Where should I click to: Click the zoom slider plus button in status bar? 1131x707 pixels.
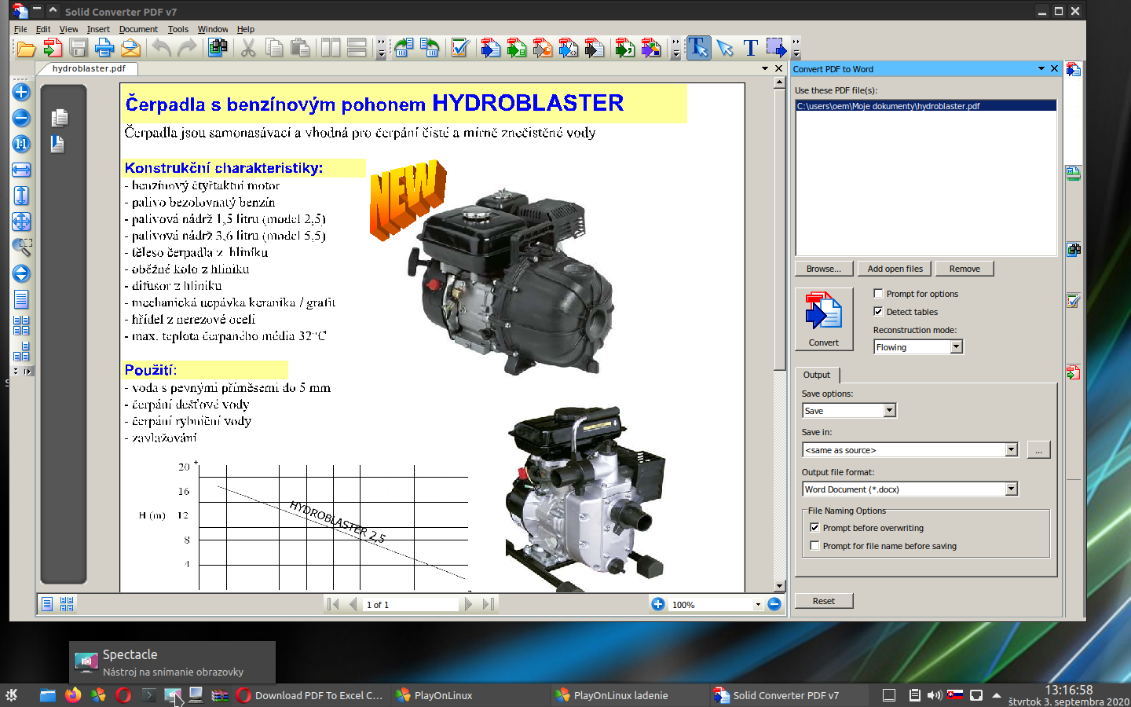click(658, 604)
